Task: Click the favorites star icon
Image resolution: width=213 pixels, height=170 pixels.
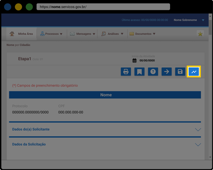Action: click(200, 34)
